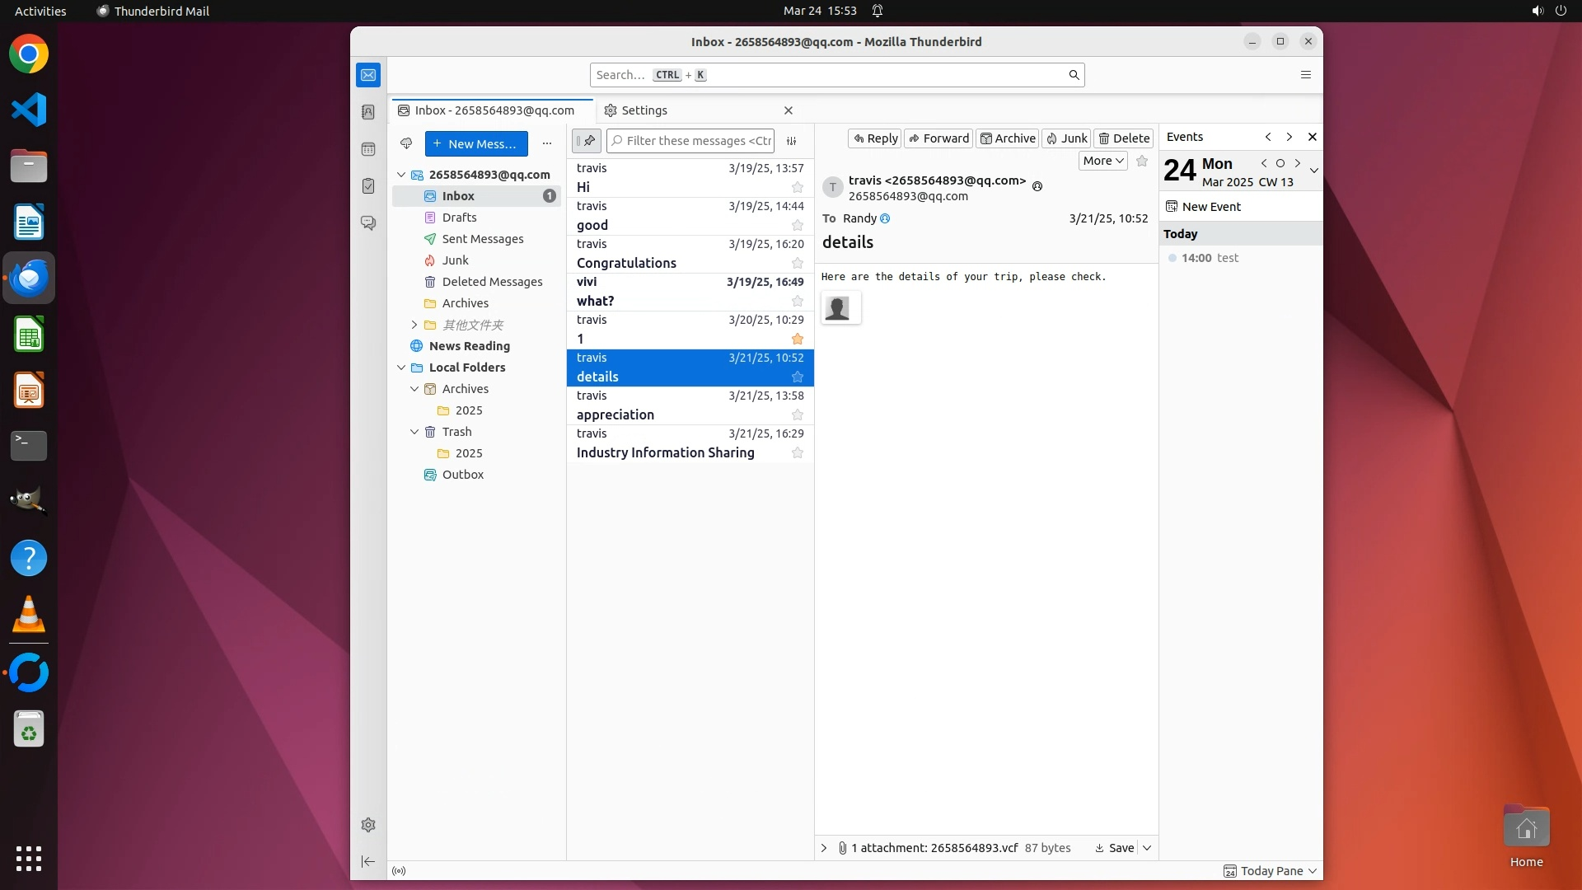The image size is (1582, 890).
Task: Click the Get Messages cloud icon
Action: [406, 143]
